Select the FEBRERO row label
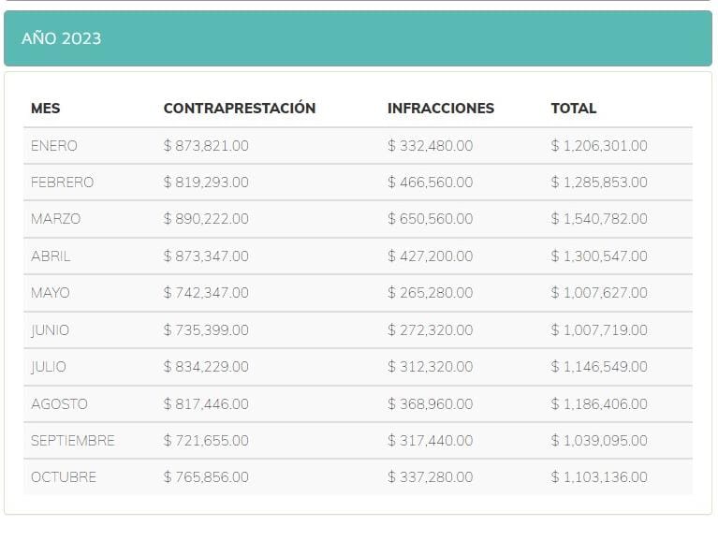Screen dimensions: 718x541 (x=62, y=183)
